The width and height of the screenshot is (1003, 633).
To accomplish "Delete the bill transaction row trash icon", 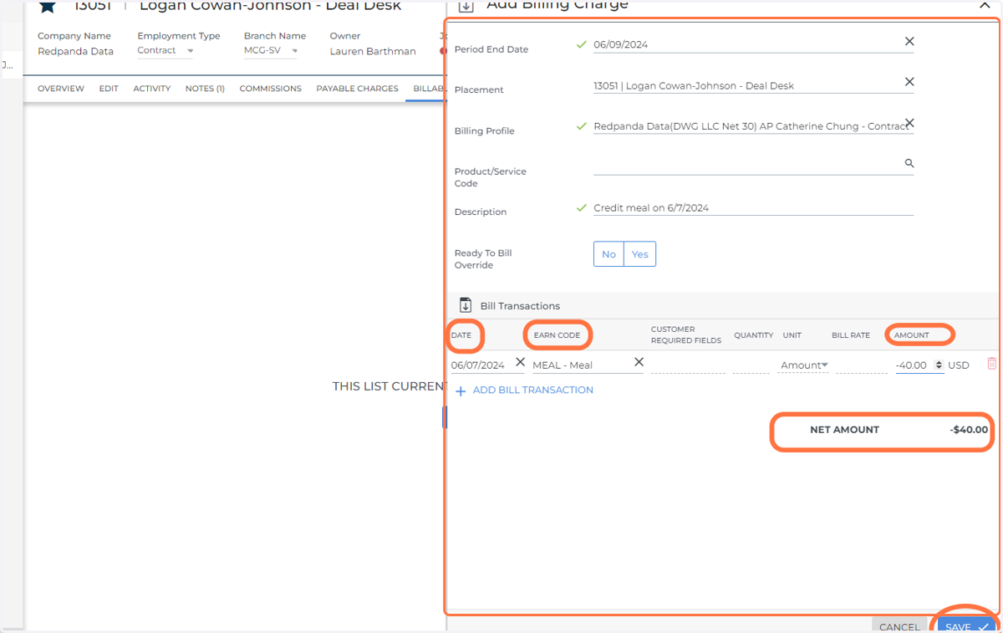I will click(x=992, y=364).
